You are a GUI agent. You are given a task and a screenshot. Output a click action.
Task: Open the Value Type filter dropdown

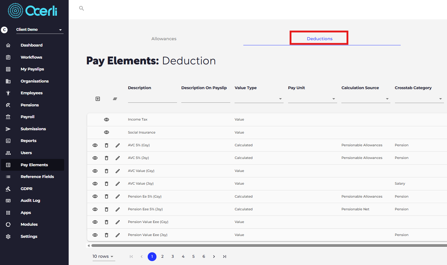pyautogui.click(x=259, y=99)
